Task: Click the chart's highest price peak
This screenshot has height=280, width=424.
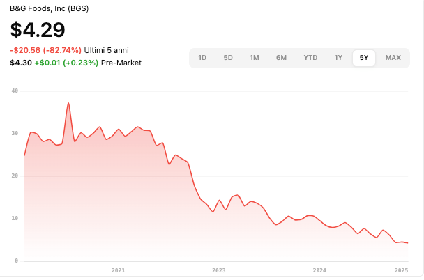Action: coord(68,103)
